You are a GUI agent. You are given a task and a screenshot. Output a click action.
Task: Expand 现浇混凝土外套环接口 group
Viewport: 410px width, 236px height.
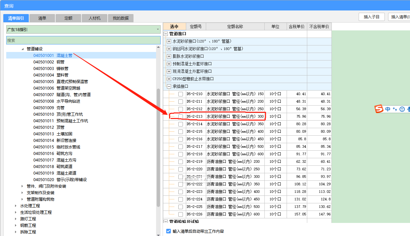pos(169,71)
